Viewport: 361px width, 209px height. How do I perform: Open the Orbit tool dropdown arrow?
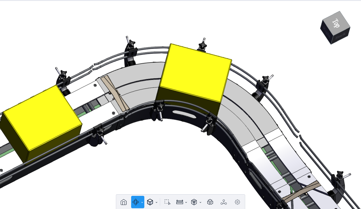[x=142, y=202]
